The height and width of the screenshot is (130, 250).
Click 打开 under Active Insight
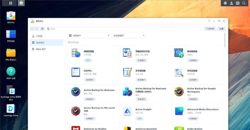(139, 119)
